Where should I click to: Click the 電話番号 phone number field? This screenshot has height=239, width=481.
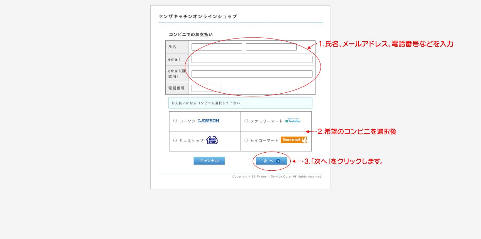point(206,88)
